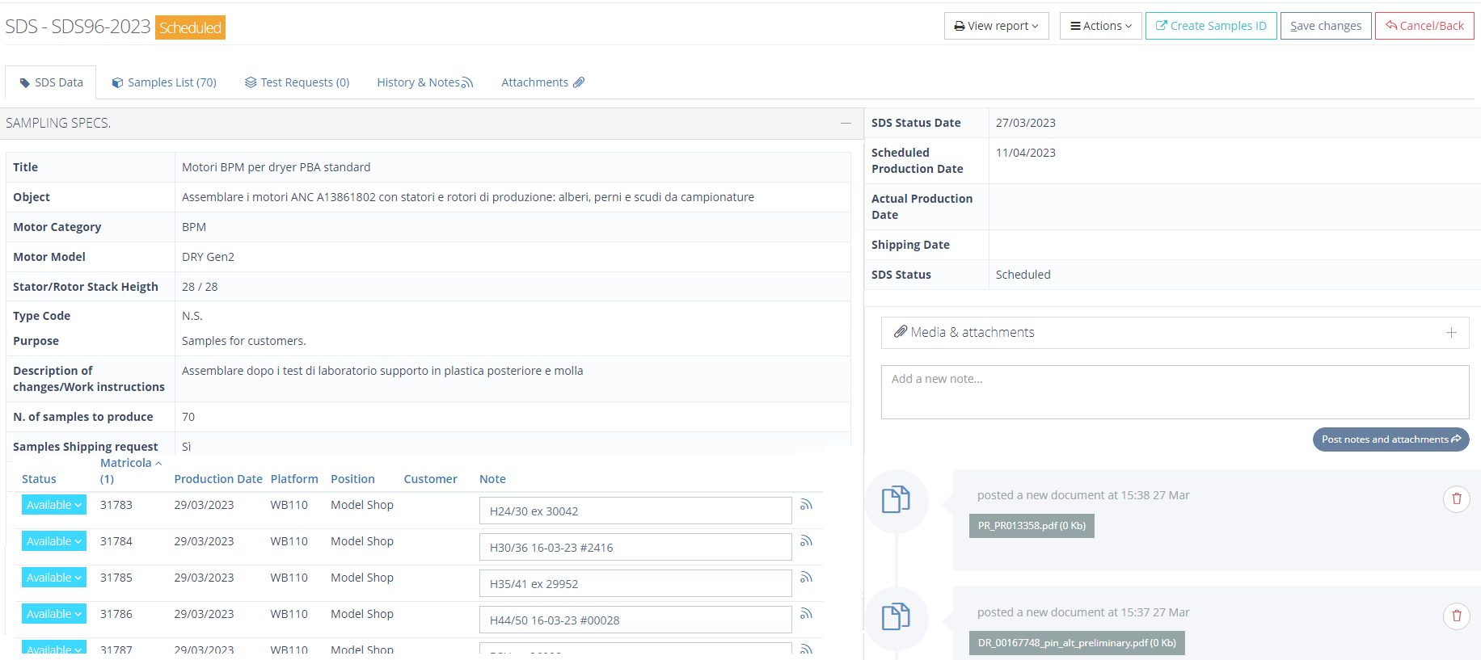Click the Add a new note text field
The height and width of the screenshot is (660, 1481).
[1174, 392]
